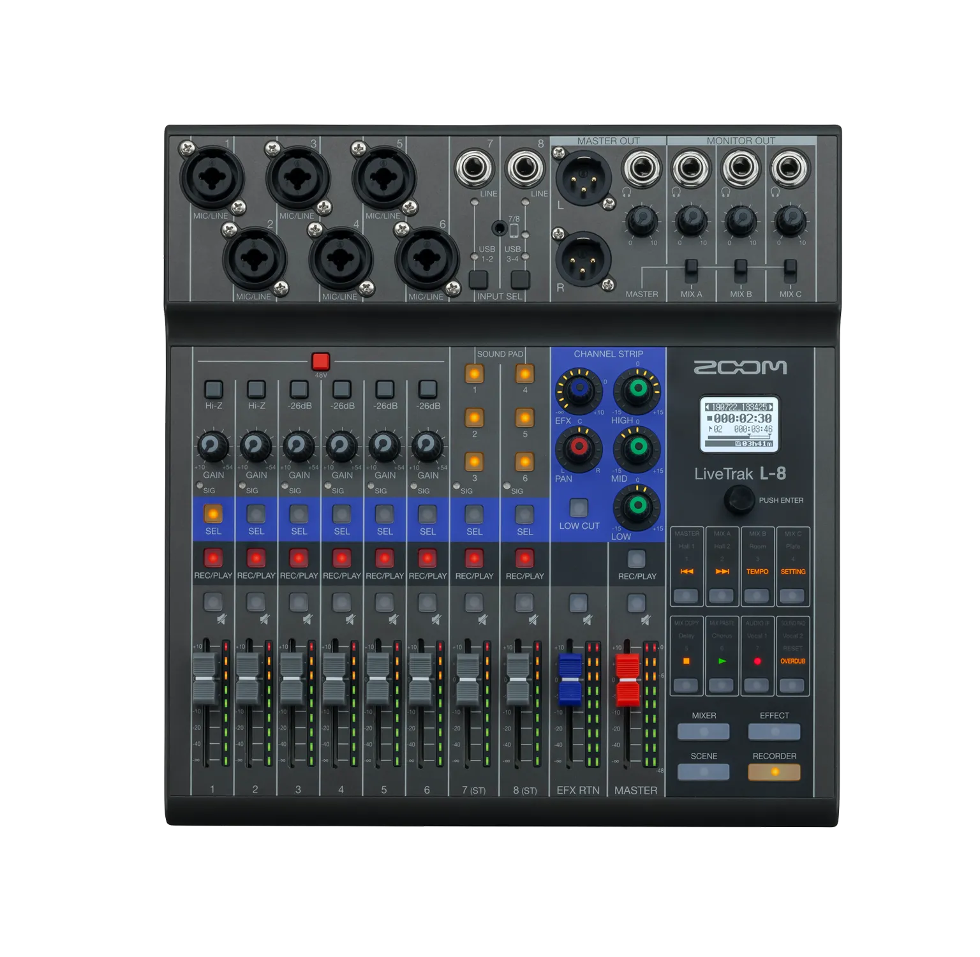980x957 pixels.
Task: Click the PUSH ENTER encoder knob
Action: (739, 500)
